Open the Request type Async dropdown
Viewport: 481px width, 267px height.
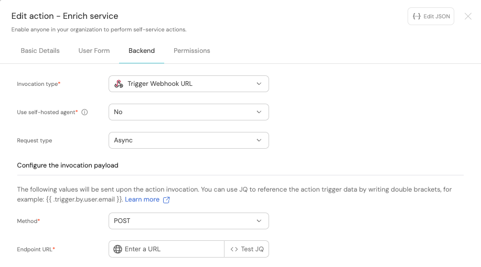pos(188,140)
